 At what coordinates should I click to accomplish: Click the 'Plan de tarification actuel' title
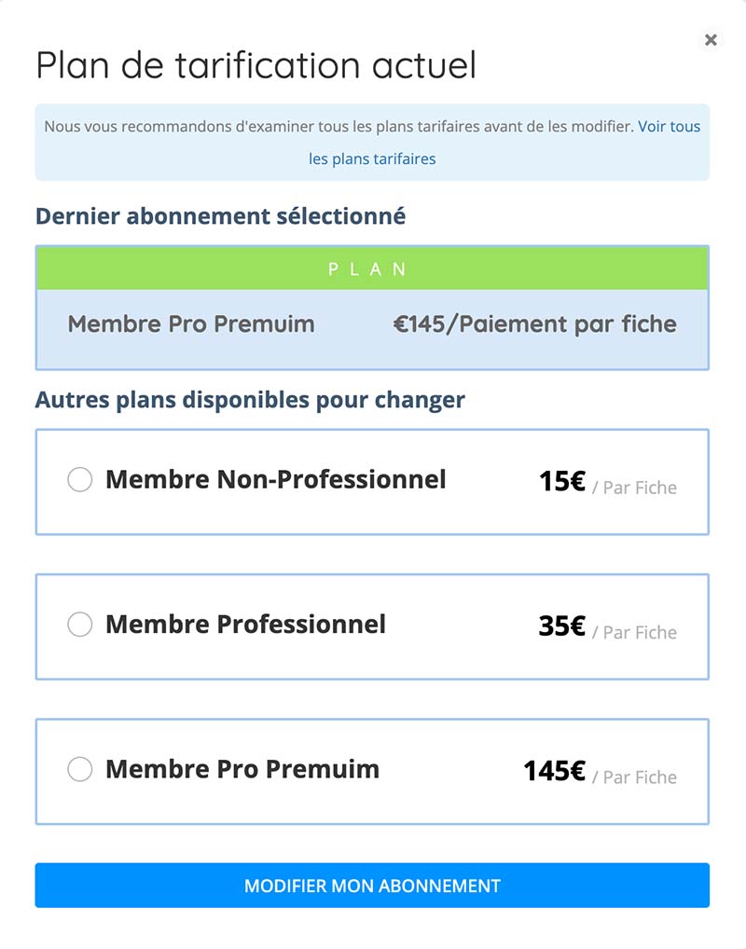coord(256,65)
